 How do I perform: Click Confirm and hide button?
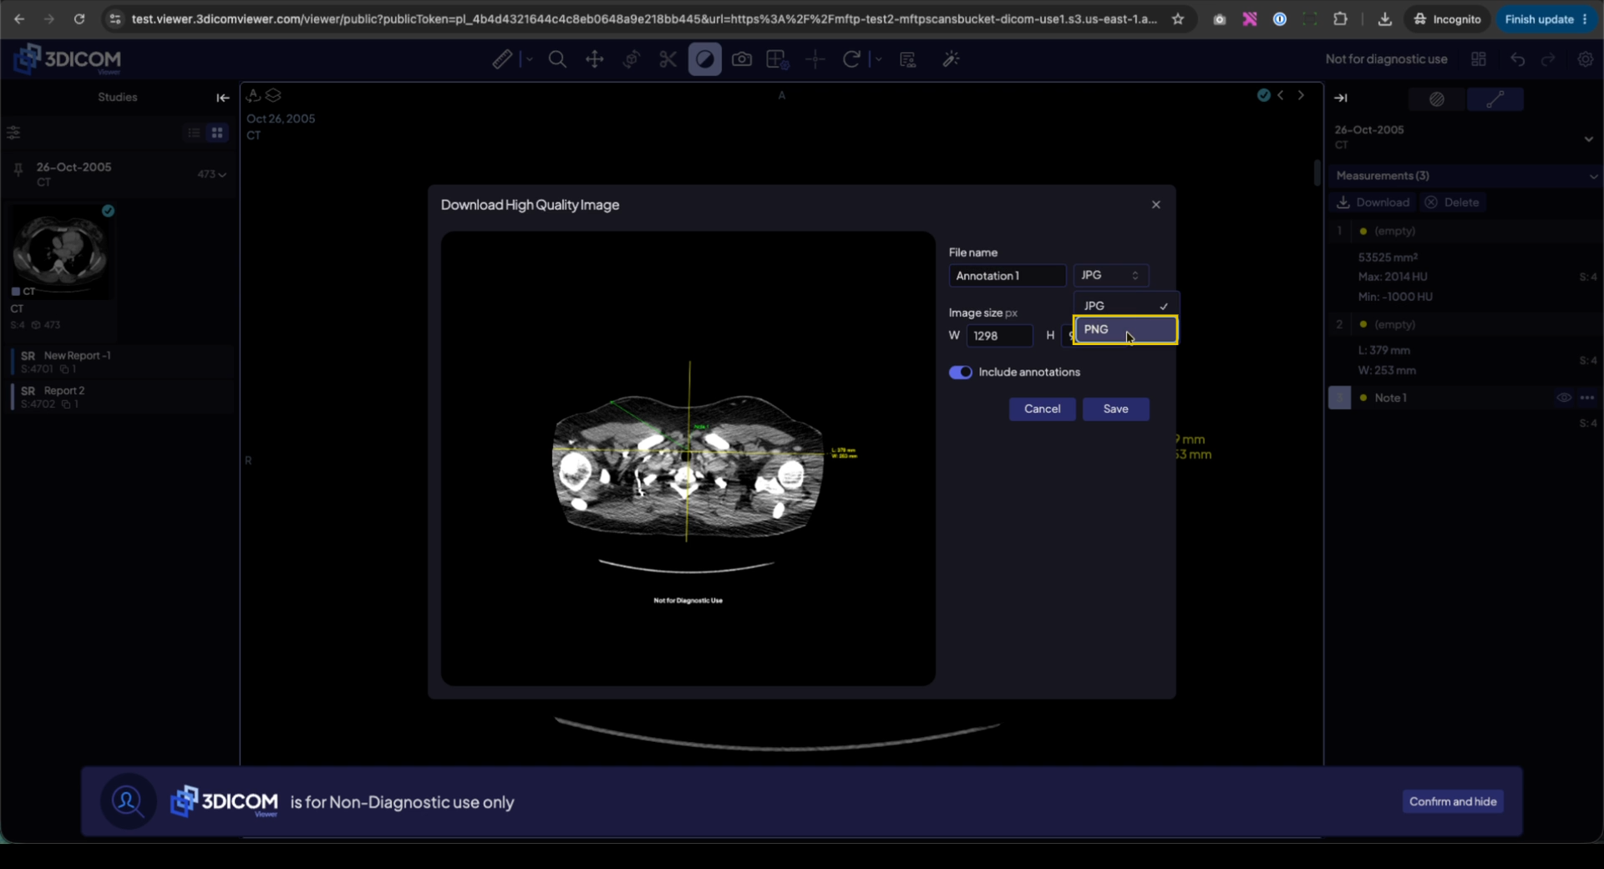1453,801
